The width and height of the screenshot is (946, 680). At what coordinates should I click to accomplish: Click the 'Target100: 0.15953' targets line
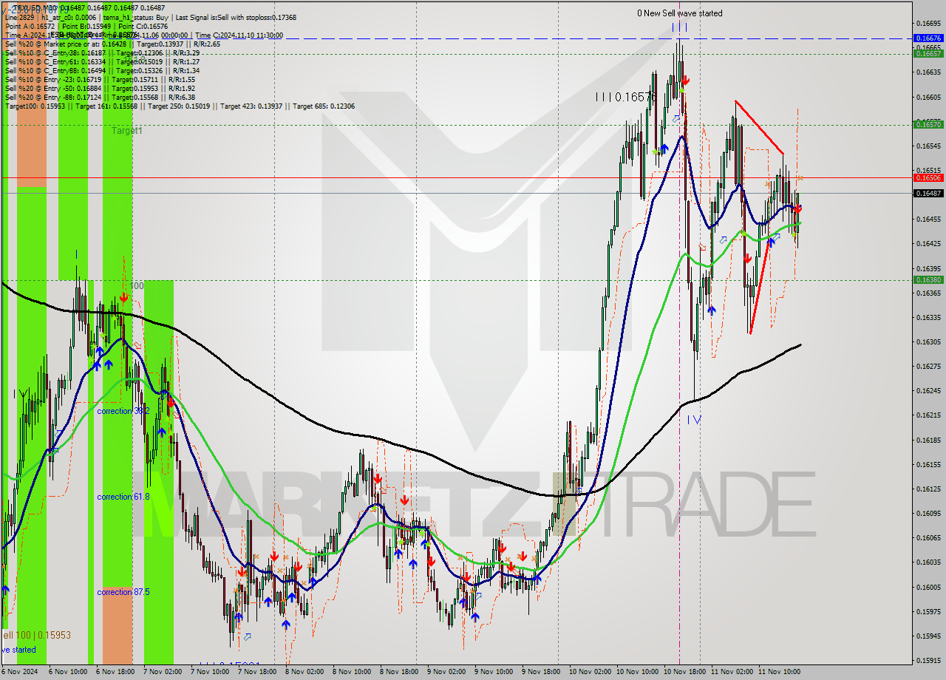pyautogui.click(x=180, y=106)
